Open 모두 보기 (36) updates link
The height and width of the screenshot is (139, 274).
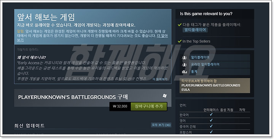[x=161, y=125]
